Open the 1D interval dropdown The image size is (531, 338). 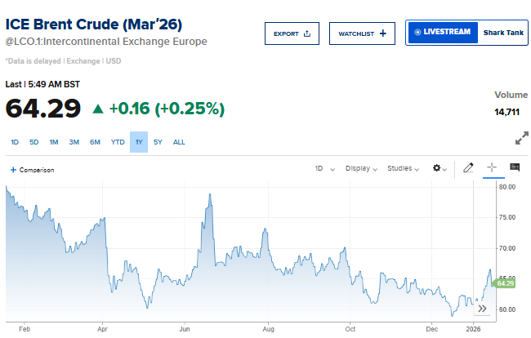(x=324, y=168)
